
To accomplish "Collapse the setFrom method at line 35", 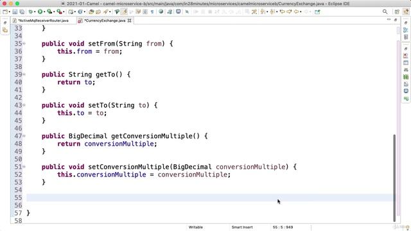I will tap(24, 44).
